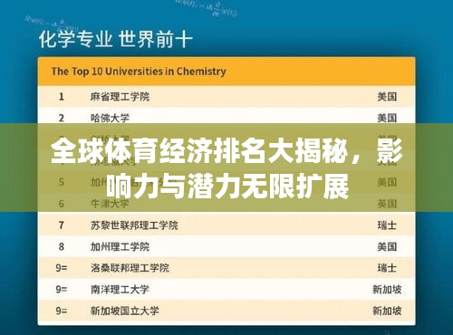Click the 加州理工学院 row
The width and height of the screenshot is (453, 335).
[x=226, y=246]
